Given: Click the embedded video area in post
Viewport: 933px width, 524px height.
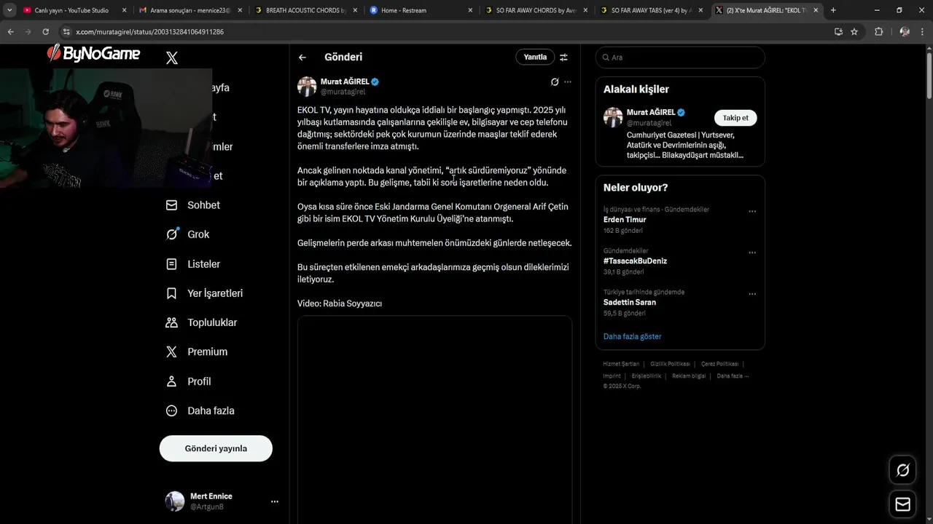Looking at the screenshot, I should pyautogui.click(x=434, y=419).
